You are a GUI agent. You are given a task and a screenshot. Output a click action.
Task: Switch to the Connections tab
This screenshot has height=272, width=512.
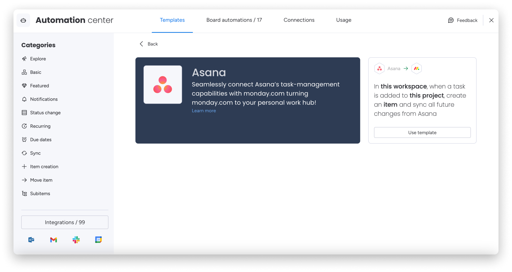(x=299, y=20)
